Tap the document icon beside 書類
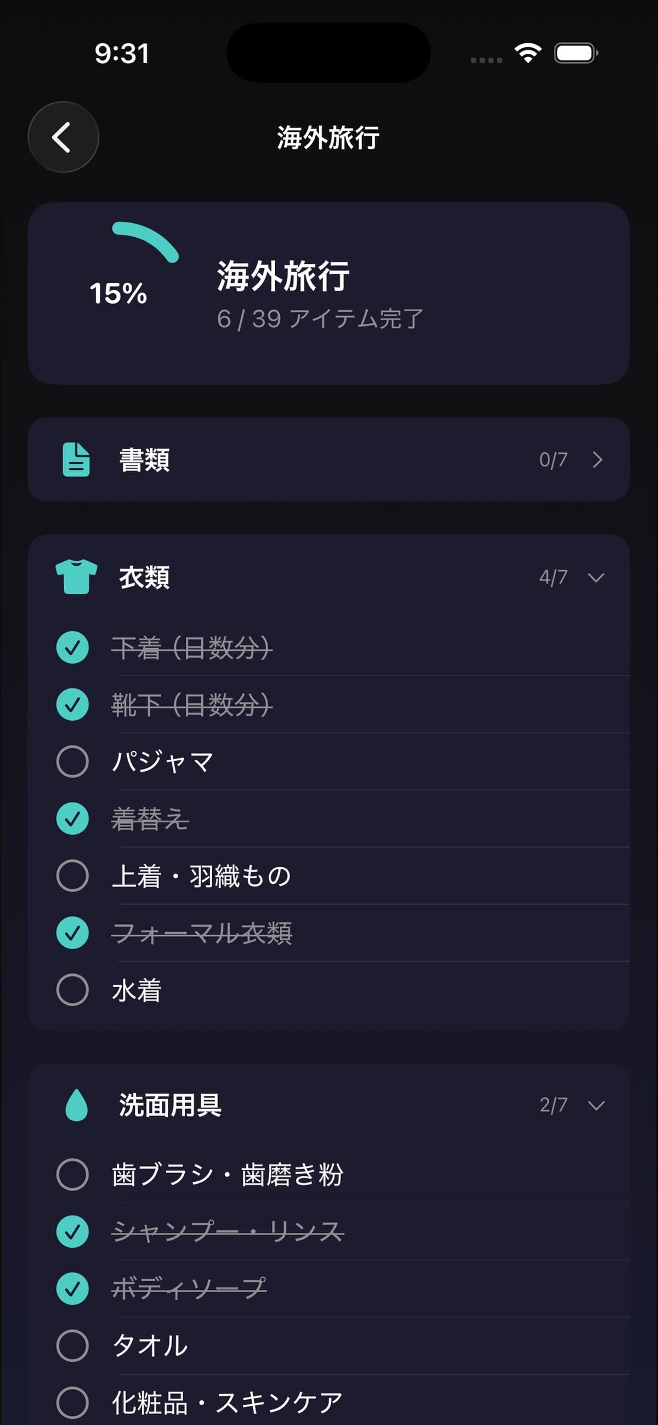Viewport: 658px width, 1425px height. 76,459
